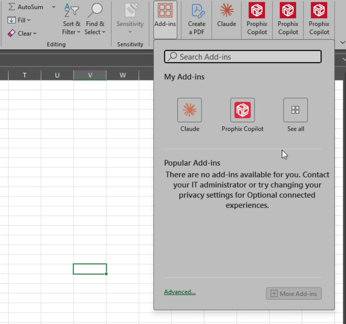Select column W header
Image resolution: width=346 pixels, height=324 pixels.
[x=123, y=75]
